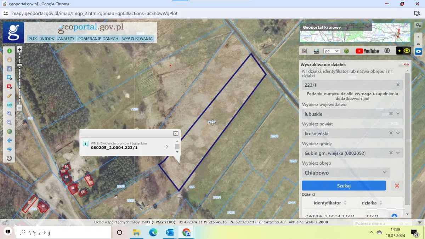Expand the lubuskie województwo dropdown
This screenshot has height=239, width=425.
click(x=398, y=114)
